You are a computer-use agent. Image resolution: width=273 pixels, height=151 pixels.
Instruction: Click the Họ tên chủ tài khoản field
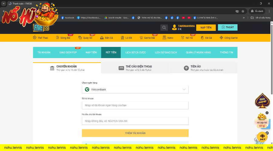135,121
